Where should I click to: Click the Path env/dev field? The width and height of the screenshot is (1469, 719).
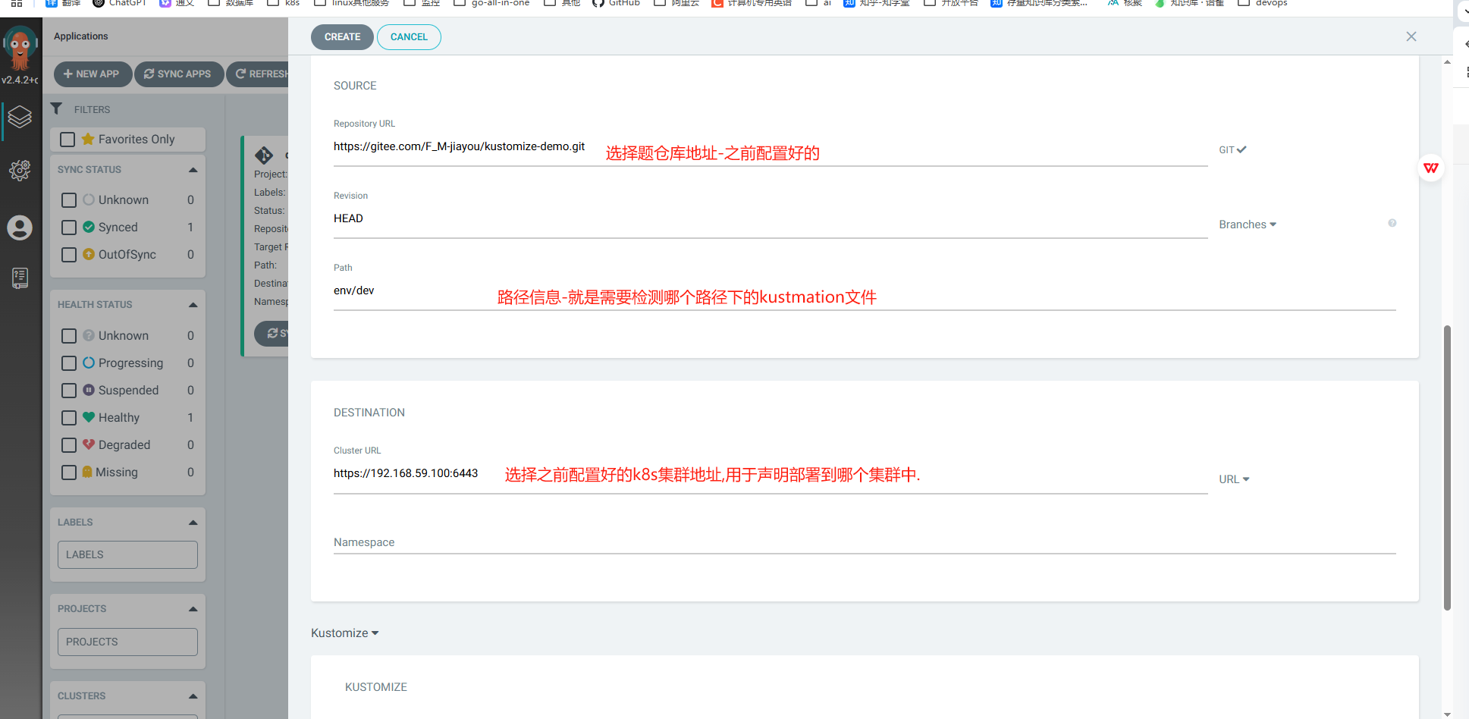[x=865, y=291]
